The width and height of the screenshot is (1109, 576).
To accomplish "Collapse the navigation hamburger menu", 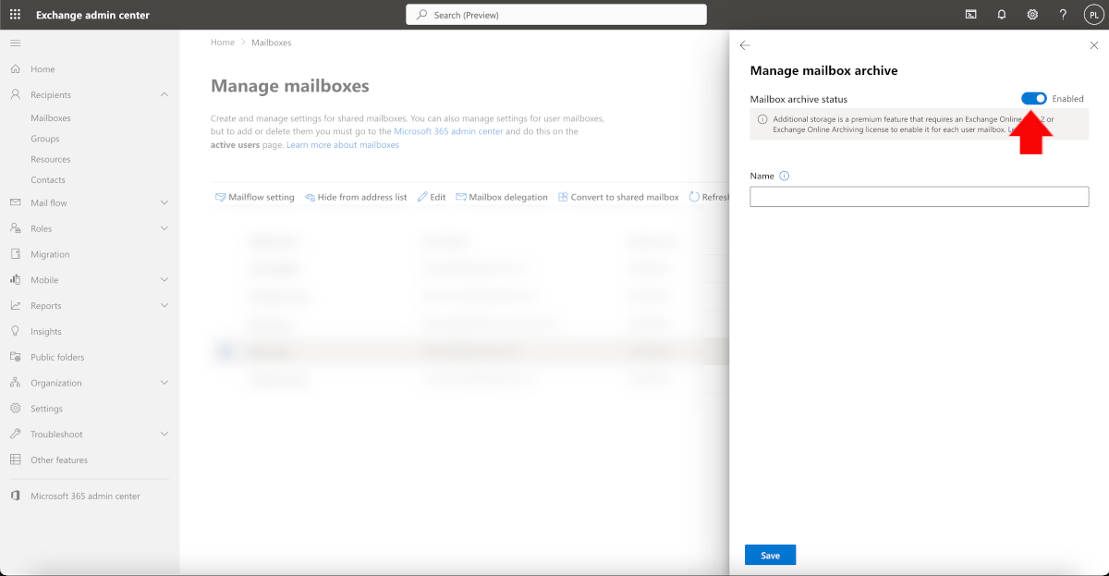I will [x=15, y=43].
